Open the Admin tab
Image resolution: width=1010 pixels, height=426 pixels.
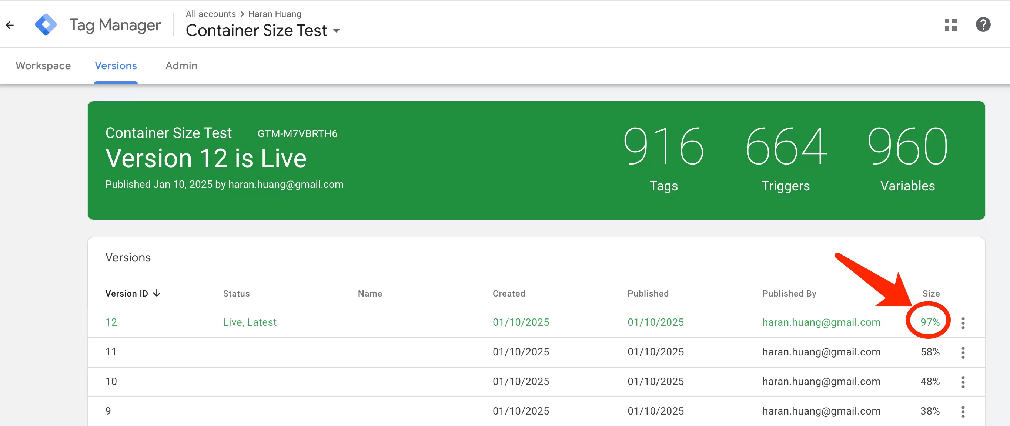(x=181, y=65)
